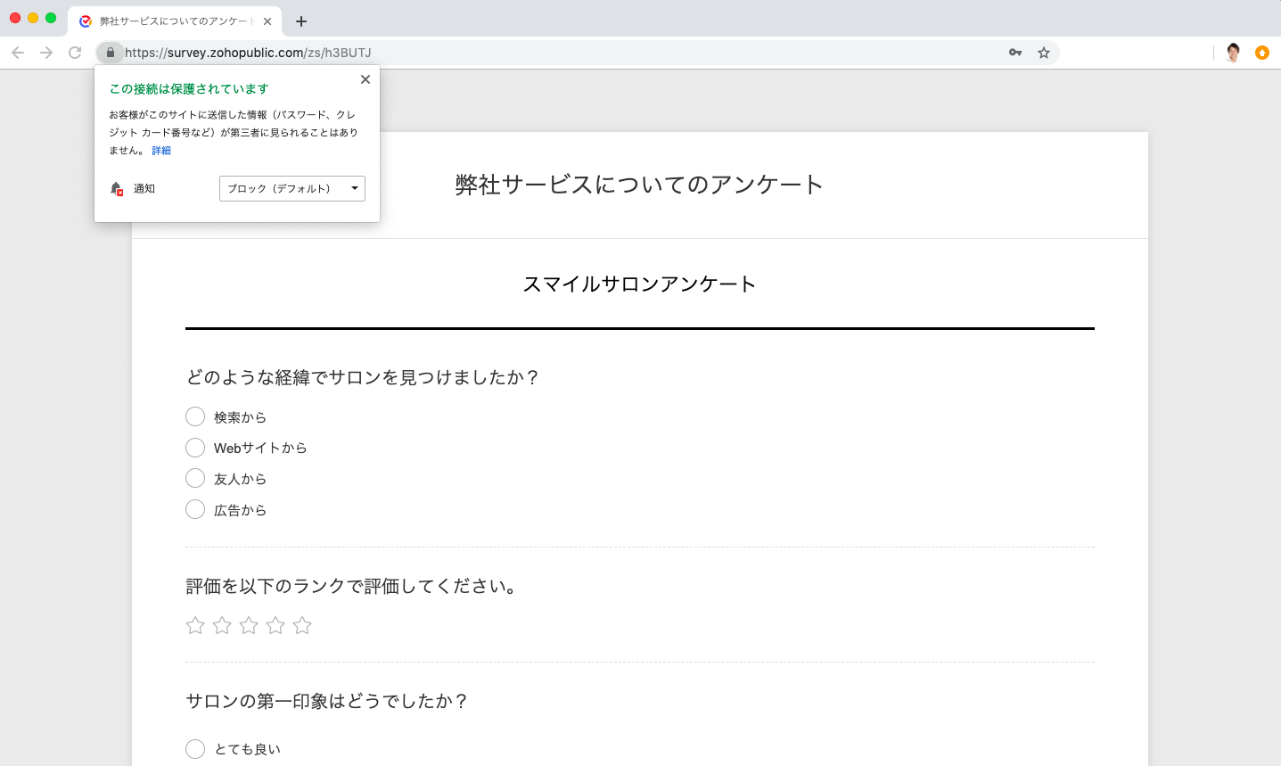Close the survey browser tab
Image resolution: width=1281 pixels, height=766 pixels.
267,21
